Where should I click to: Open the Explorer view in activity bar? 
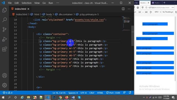pyautogui.click(x=4, y=10)
